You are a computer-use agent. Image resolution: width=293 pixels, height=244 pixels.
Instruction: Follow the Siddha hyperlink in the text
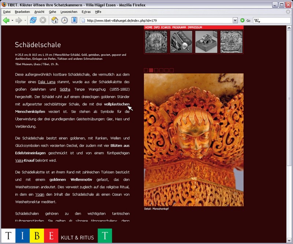tap(65, 89)
